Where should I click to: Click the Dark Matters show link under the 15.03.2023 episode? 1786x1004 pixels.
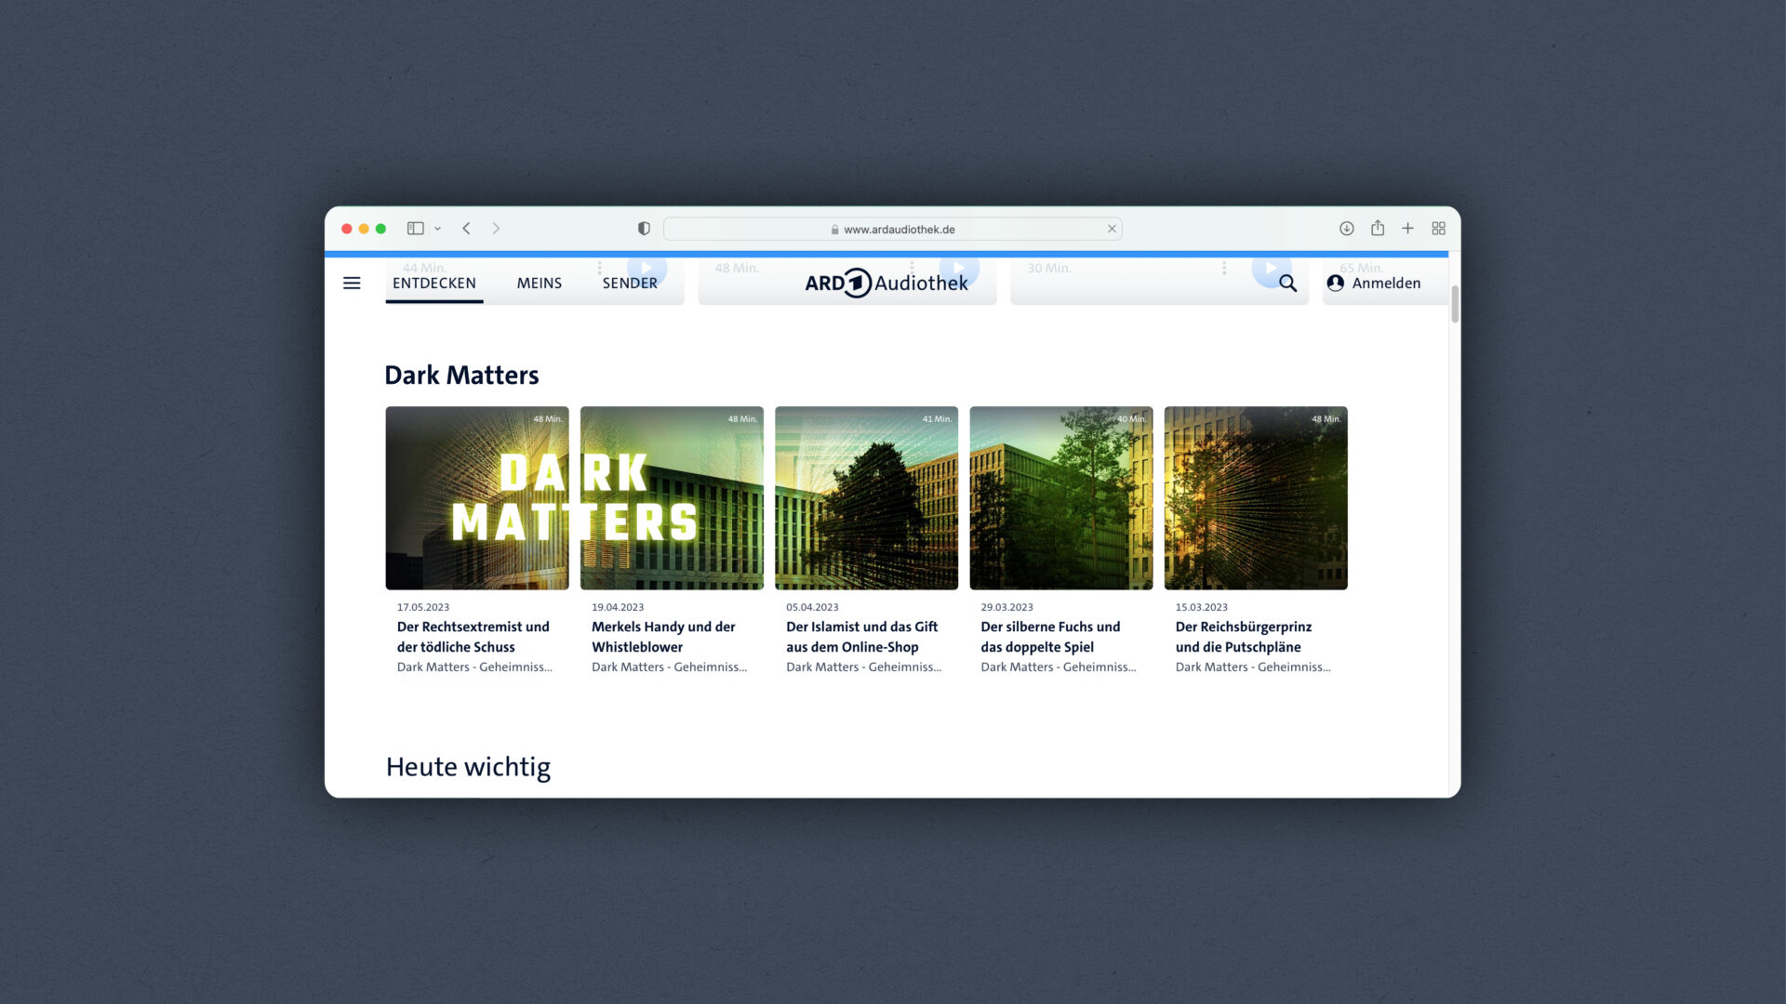[x=1253, y=667]
